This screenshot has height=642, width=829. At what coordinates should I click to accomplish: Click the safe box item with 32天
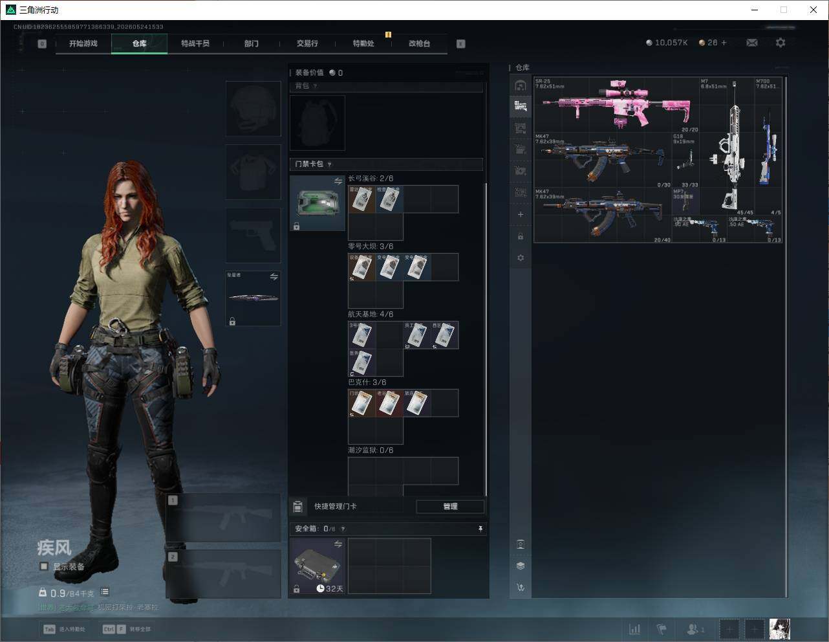(317, 566)
